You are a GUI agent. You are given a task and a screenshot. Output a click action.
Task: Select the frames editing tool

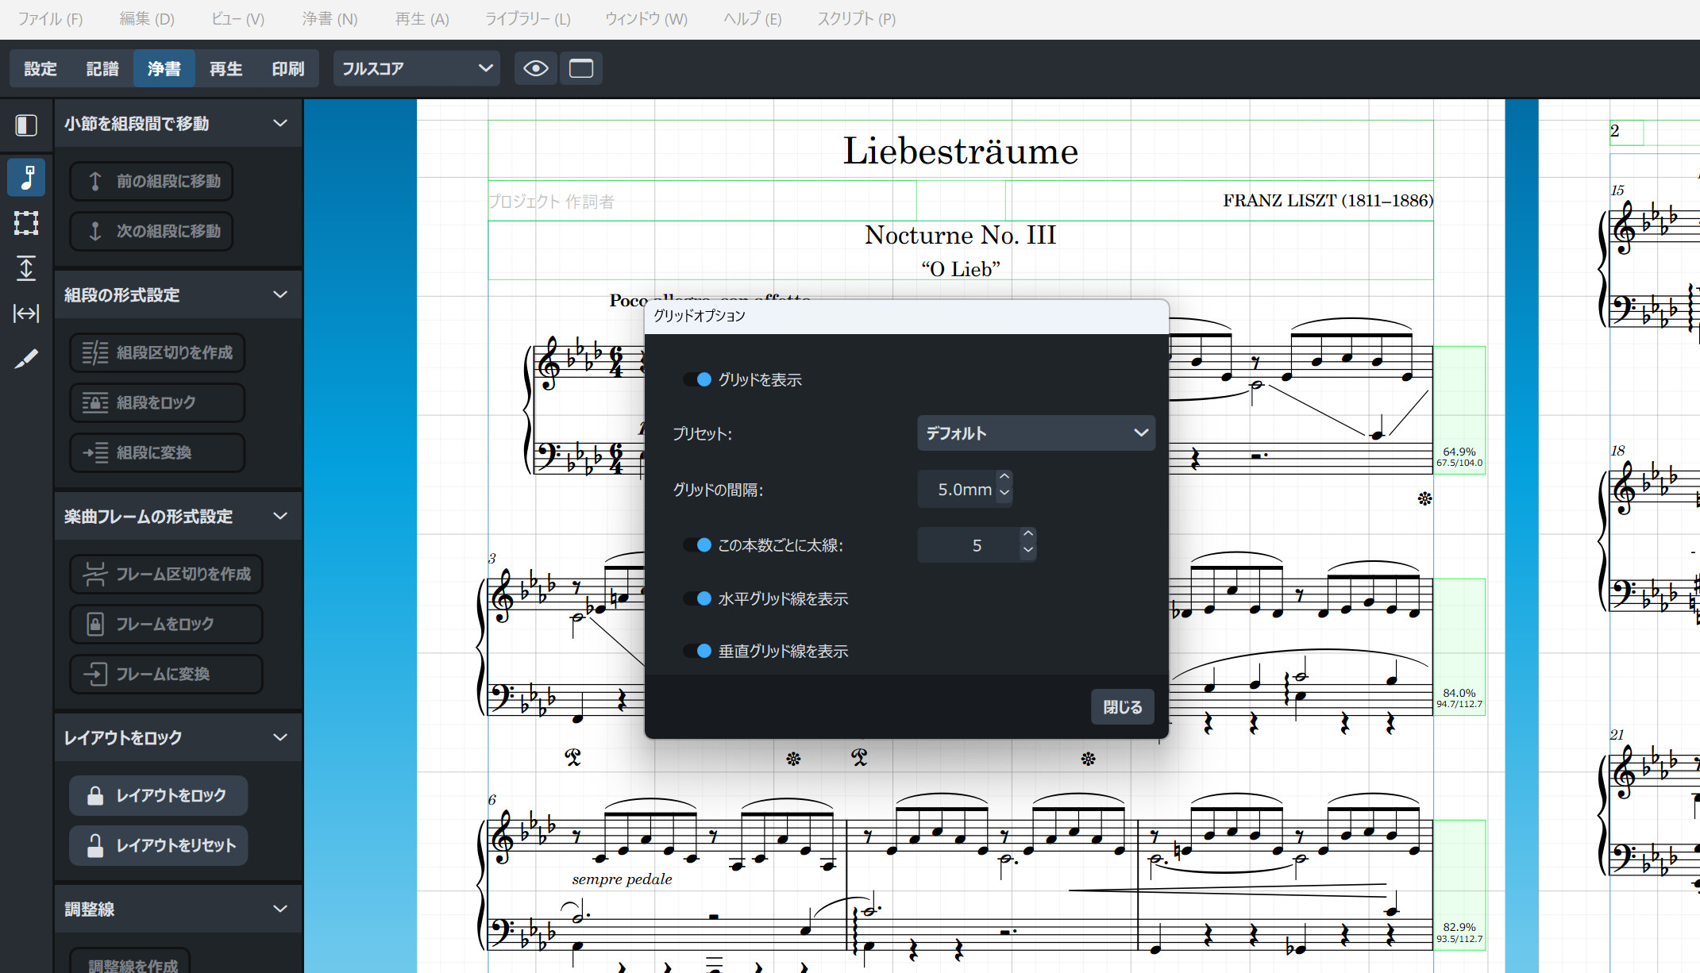coord(26,223)
